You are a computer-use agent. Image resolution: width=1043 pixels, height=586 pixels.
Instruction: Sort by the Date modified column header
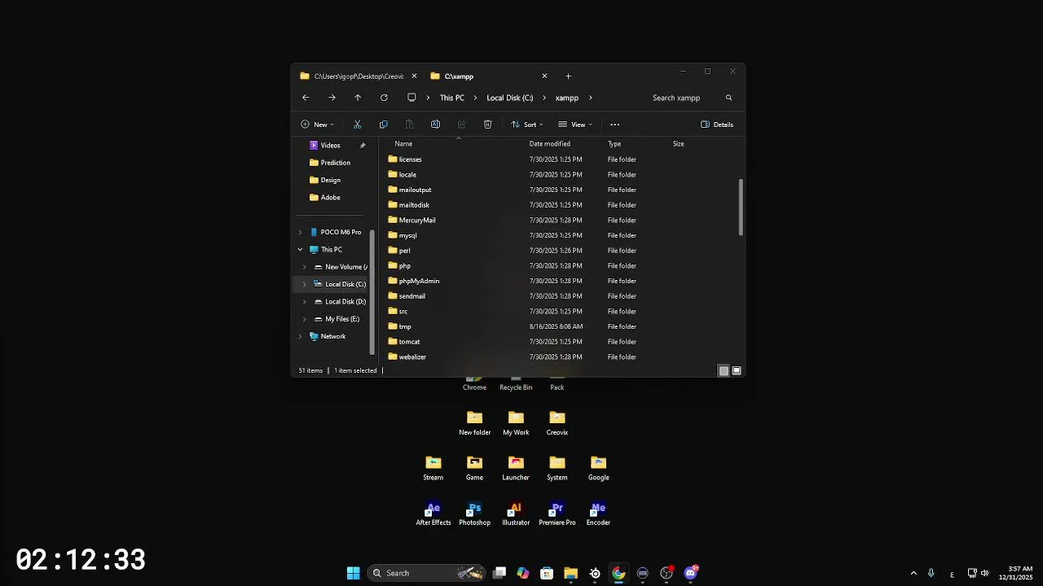click(550, 144)
